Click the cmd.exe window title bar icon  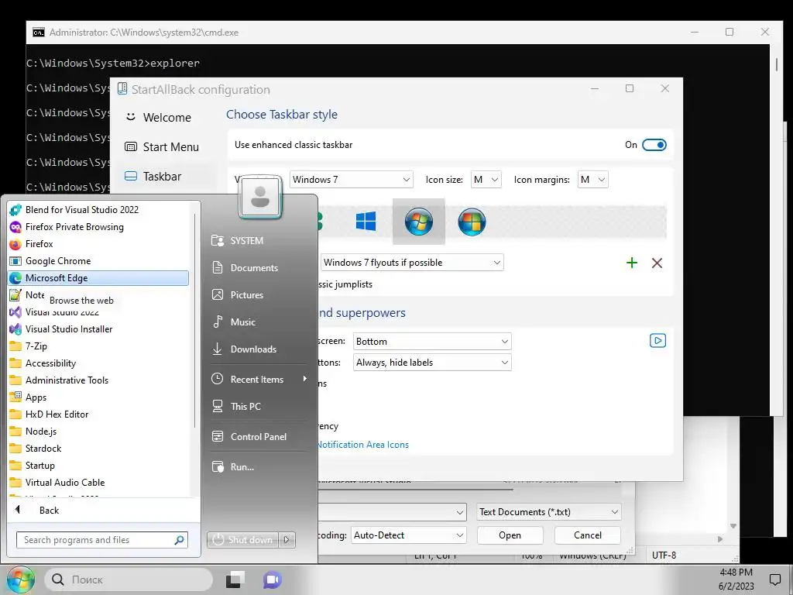39,33
